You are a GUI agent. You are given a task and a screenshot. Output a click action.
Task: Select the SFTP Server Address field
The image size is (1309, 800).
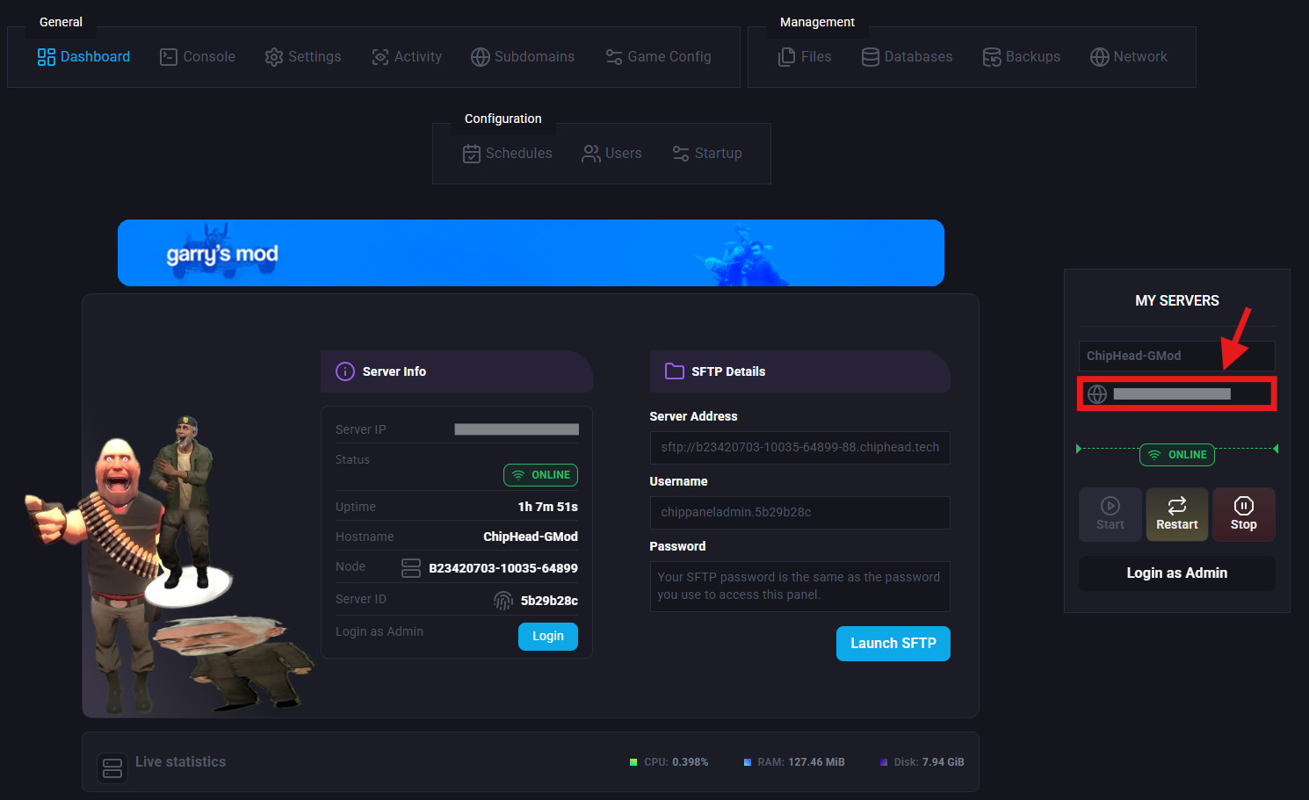[800, 448]
